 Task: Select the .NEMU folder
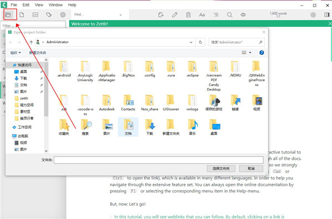(x=235, y=69)
